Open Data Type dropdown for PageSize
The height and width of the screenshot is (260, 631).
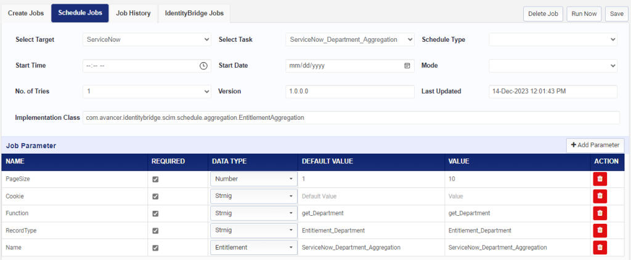(253, 179)
